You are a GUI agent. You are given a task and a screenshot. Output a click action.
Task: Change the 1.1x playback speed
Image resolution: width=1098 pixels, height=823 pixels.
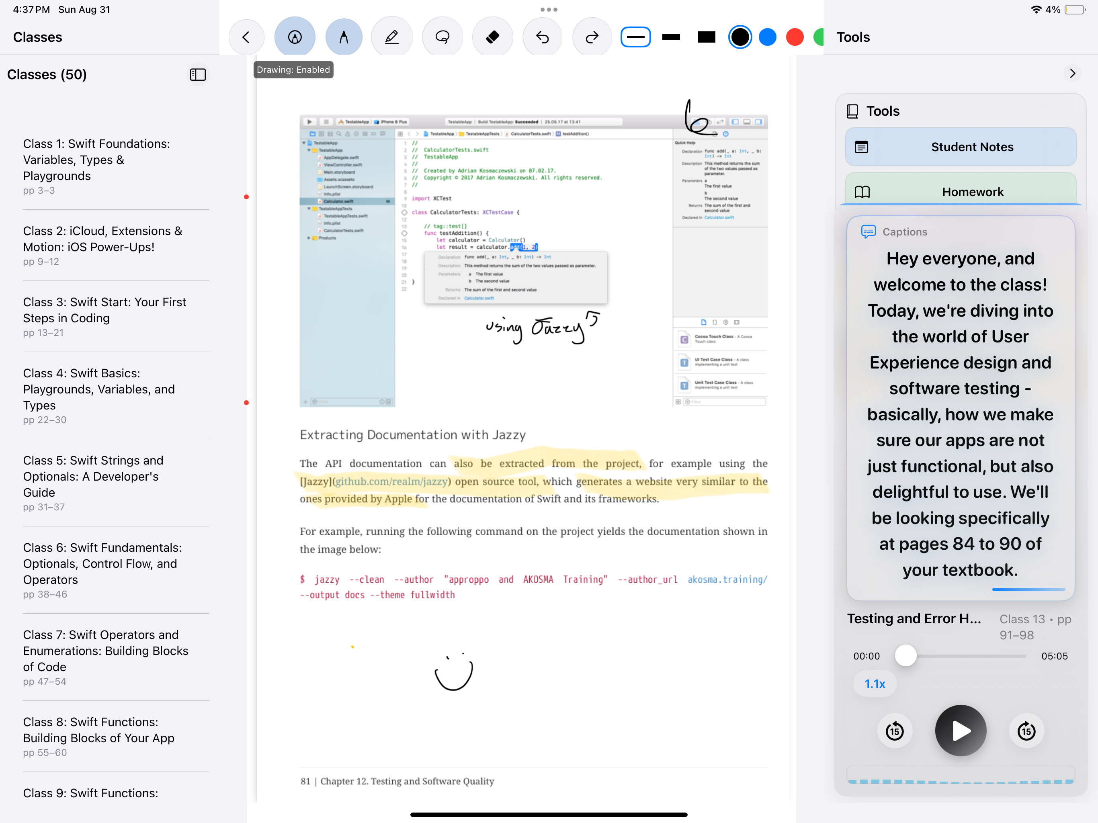875,684
